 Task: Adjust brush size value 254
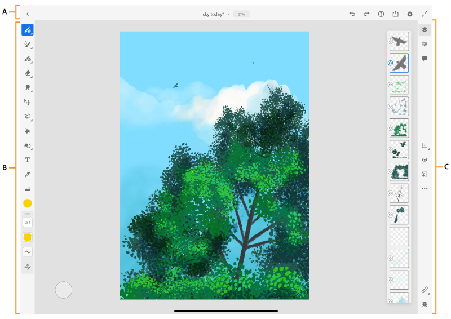[x=28, y=223]
